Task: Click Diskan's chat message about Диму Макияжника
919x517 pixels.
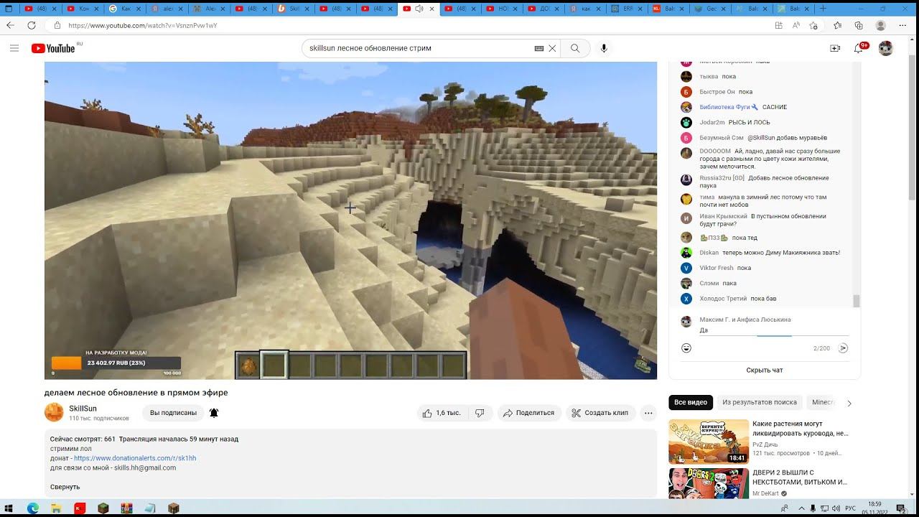Action: (780, 253)
